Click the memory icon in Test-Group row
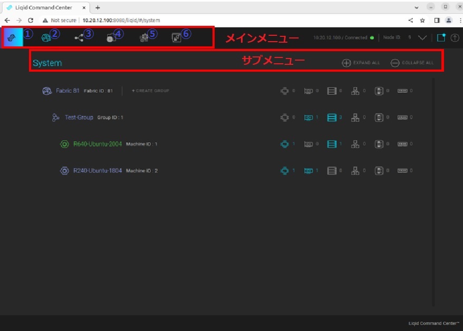 pyautogui.click(x=402, y=118)
